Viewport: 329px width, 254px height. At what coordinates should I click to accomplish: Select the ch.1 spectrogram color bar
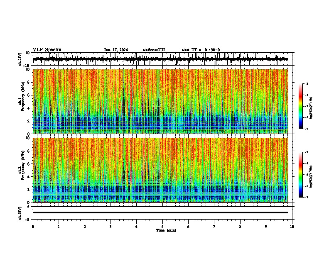coord(301,106)
